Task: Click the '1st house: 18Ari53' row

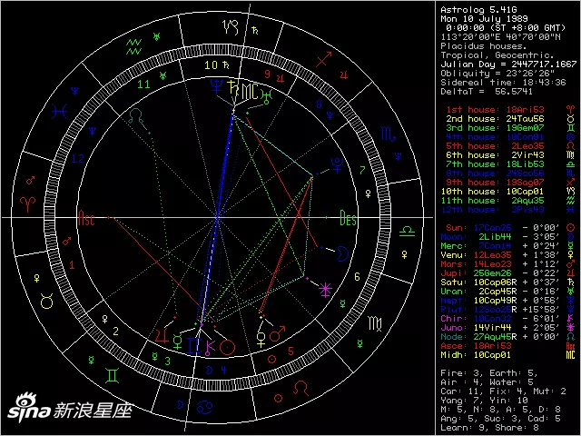Action: click(x=510, y=110)
